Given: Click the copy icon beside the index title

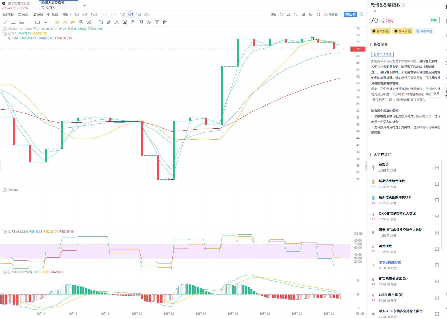Looking at the screenshot, I should [x=404, y=5].
